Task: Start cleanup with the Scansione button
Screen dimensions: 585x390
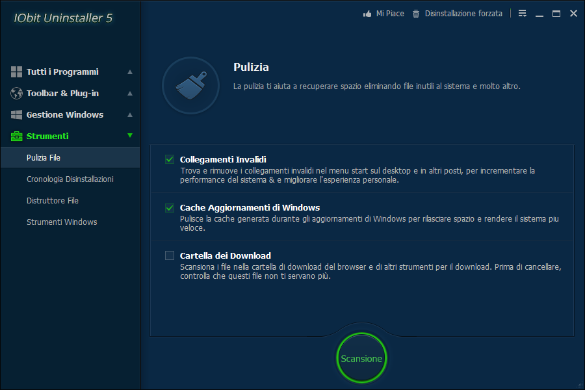Action: pos(361,358)
